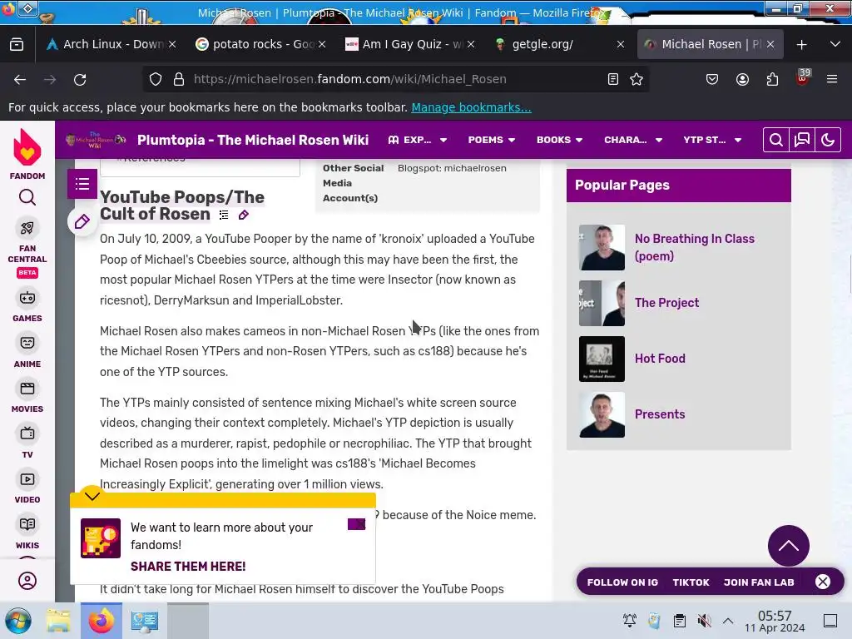
Task: Click the Share Them Here survey link
Action: [188, 566]
